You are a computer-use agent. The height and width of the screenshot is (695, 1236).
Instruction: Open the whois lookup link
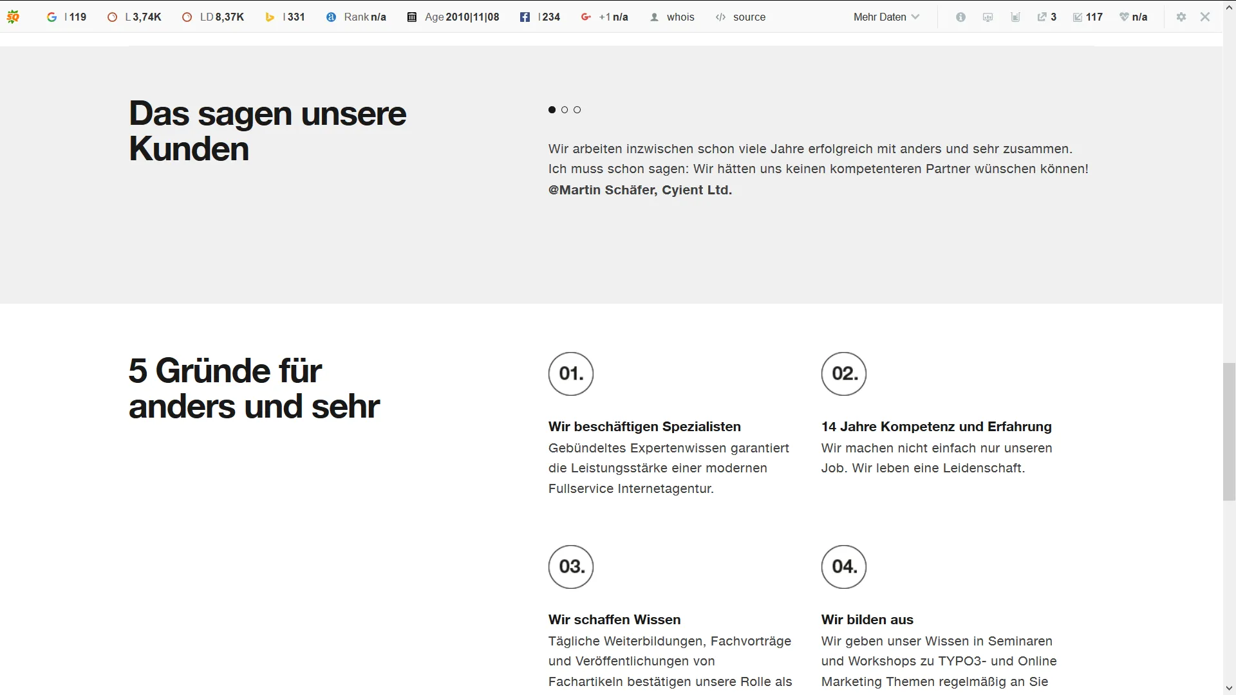click(672, 17)
